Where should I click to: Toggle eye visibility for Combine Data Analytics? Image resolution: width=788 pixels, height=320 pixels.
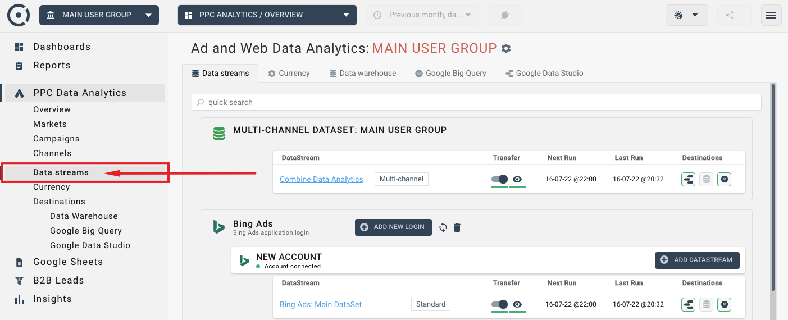pos(518,179)
